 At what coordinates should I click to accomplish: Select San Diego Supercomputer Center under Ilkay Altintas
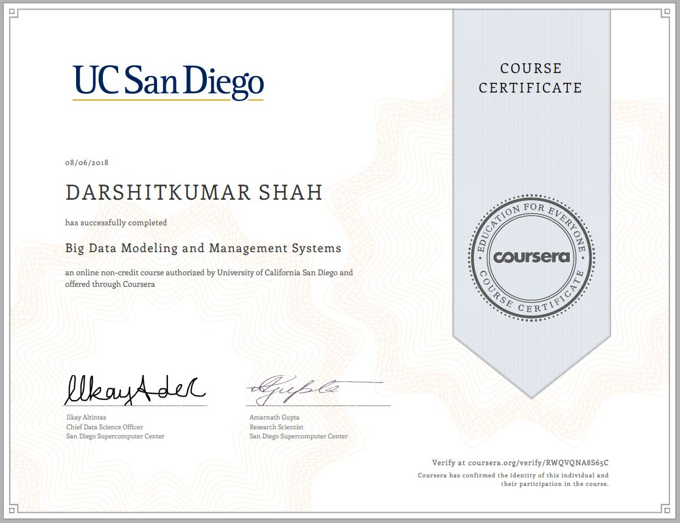[115, 437]
